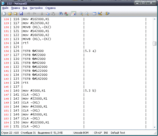Click the Browse files toolbar icon
Screen dimensions: 158x136
[x=15, y=13]
